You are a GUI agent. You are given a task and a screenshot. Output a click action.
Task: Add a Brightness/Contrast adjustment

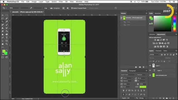[155, 40]
